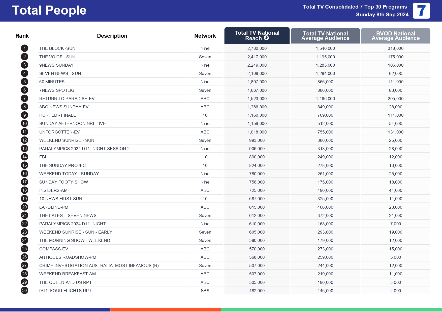Click the Description column header
Image resolution: width=442 pixels, height=312 pixels.
tap(112, 36)
